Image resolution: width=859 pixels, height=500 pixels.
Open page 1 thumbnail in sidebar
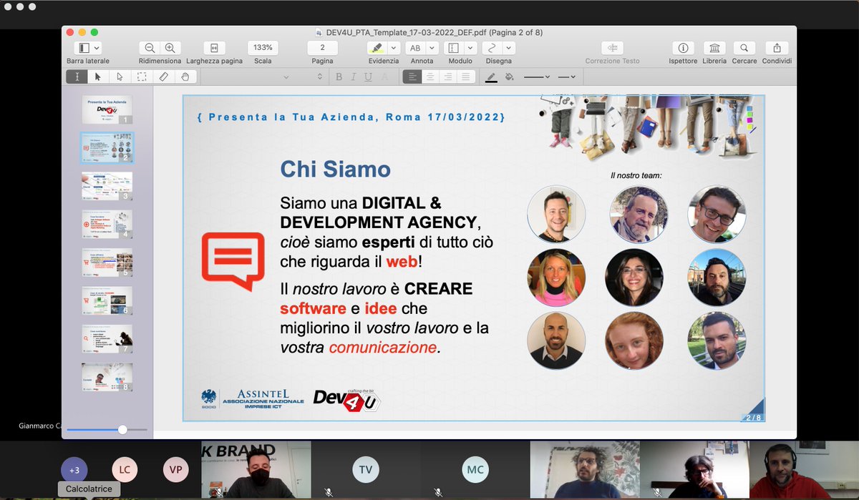(x=107, y=109)
